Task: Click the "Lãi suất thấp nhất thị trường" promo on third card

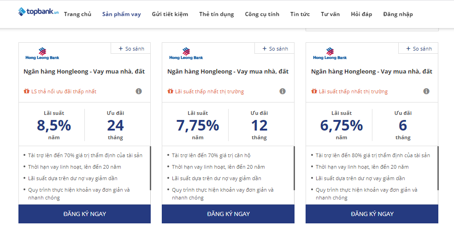Action: tap(353, 91)
